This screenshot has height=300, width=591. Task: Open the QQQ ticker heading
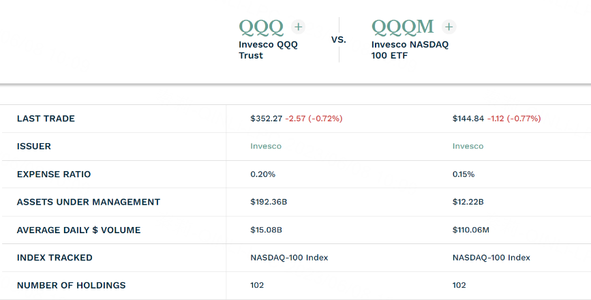point(261,27)
